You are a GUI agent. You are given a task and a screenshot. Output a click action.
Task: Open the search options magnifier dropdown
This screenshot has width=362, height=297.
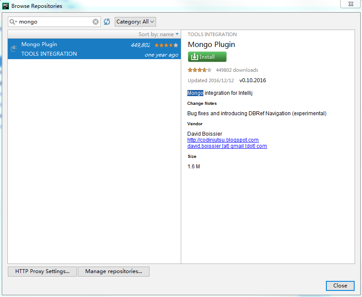13,22
